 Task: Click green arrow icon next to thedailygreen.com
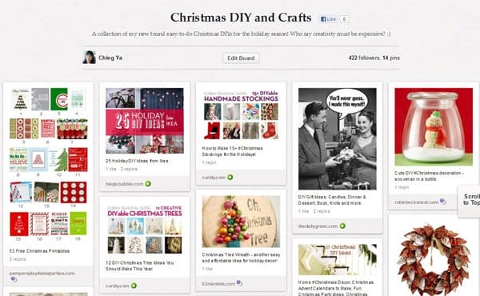tap(342, 226)
